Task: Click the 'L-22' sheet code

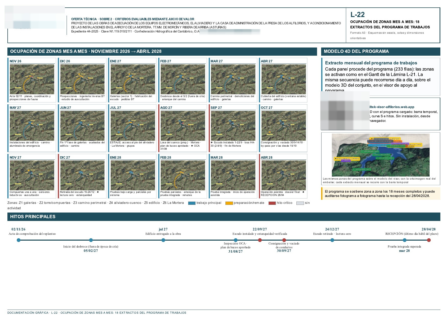Action: (x=357, y=15)
